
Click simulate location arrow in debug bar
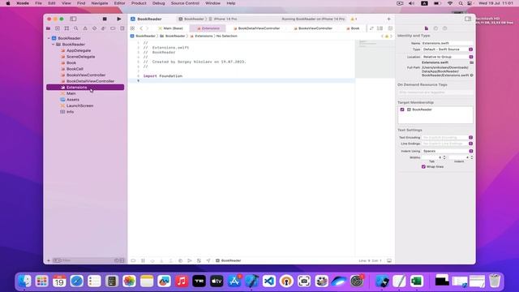208,260
